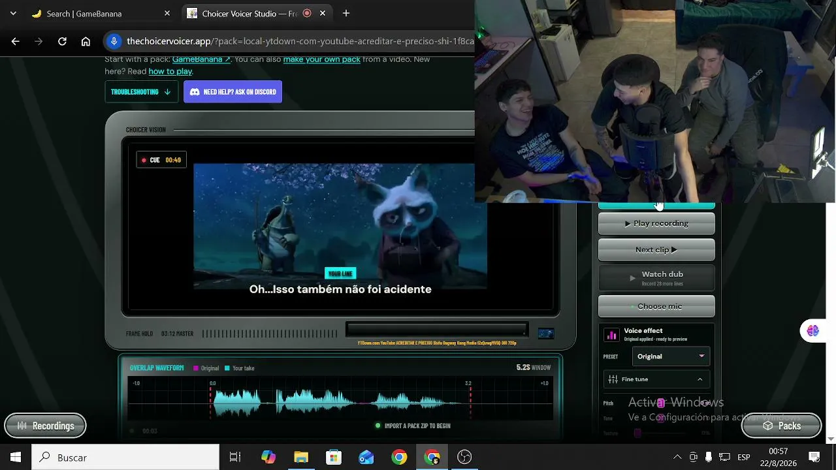Click the small clip thumbnail beside frame bar

click(x=546, y=334)
